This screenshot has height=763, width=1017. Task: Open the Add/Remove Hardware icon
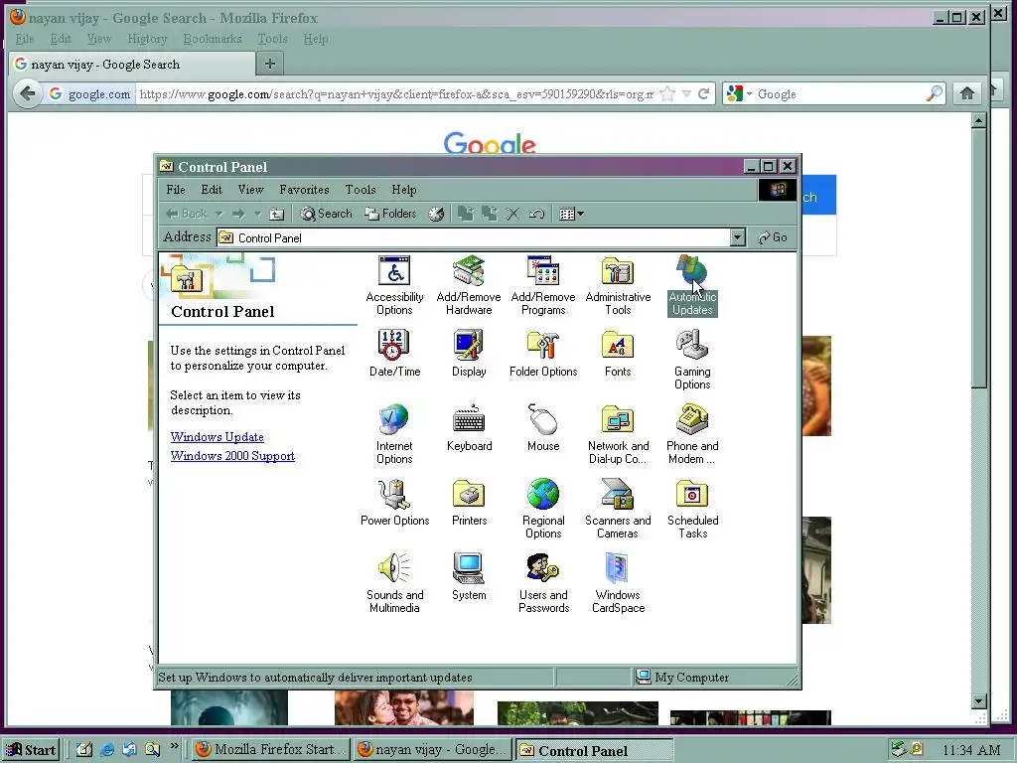469,285
